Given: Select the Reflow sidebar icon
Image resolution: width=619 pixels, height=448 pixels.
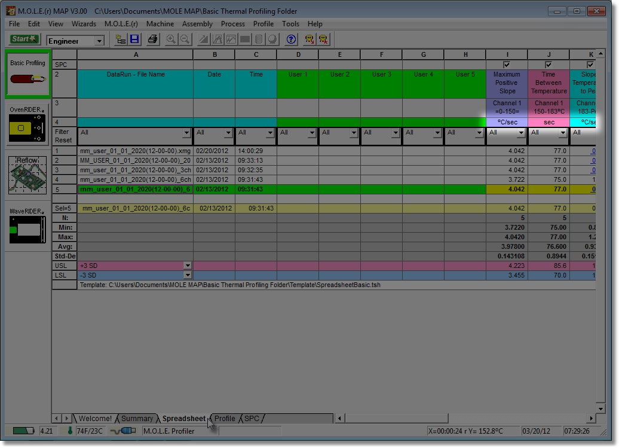Looking at the screenshot, I should click(27, 175).
